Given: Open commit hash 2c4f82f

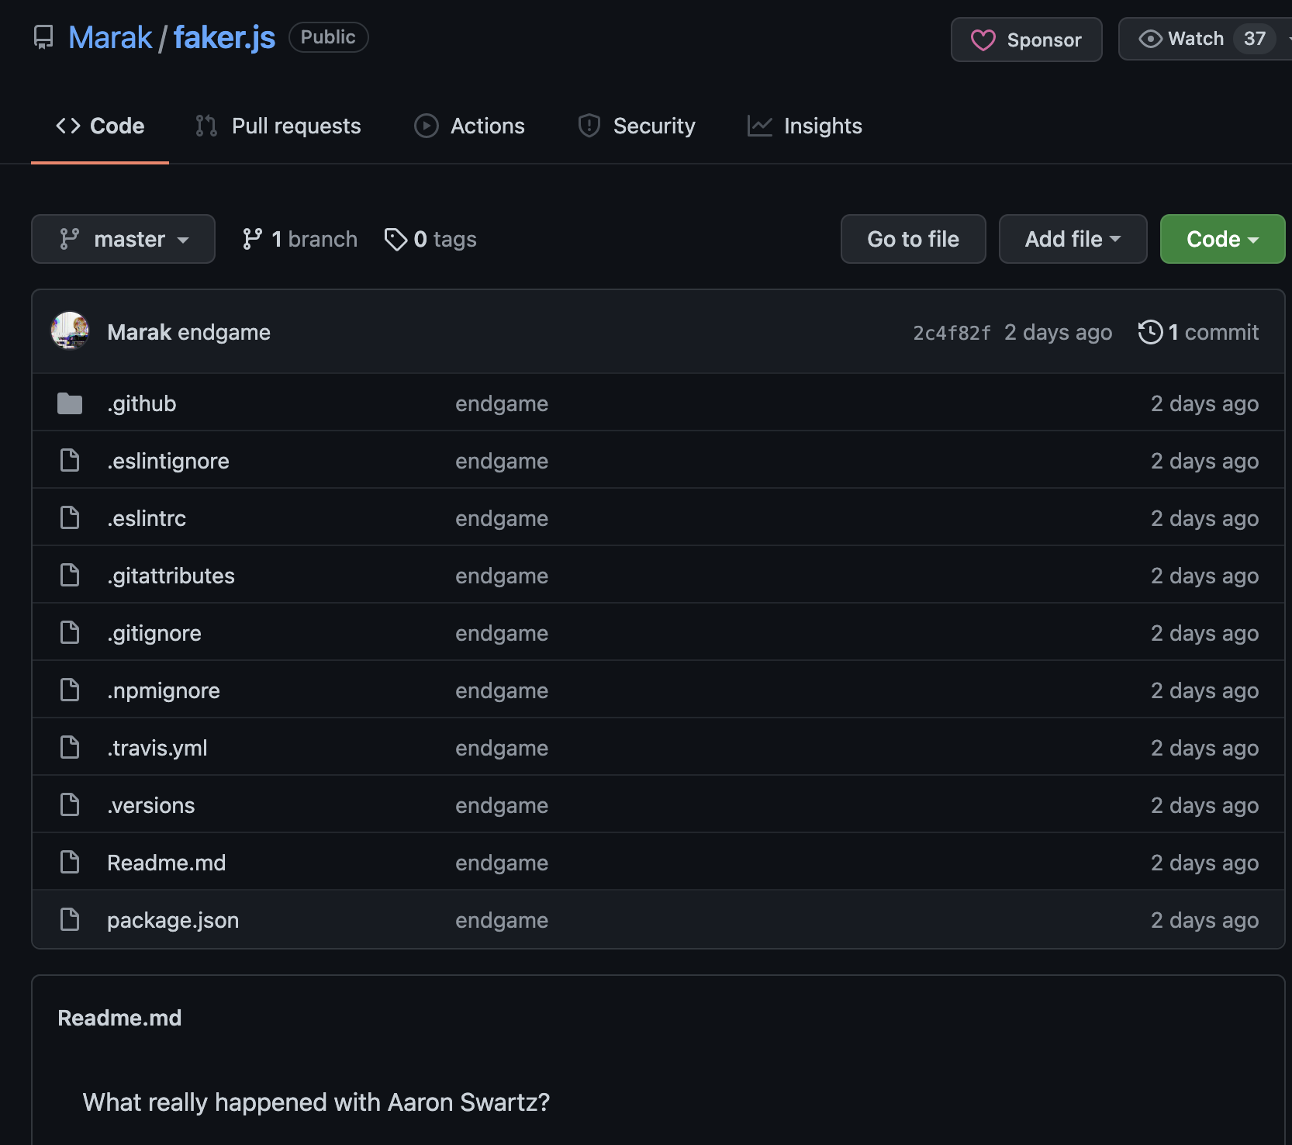Looking at the screenshot, I should (x=952, y=333).
